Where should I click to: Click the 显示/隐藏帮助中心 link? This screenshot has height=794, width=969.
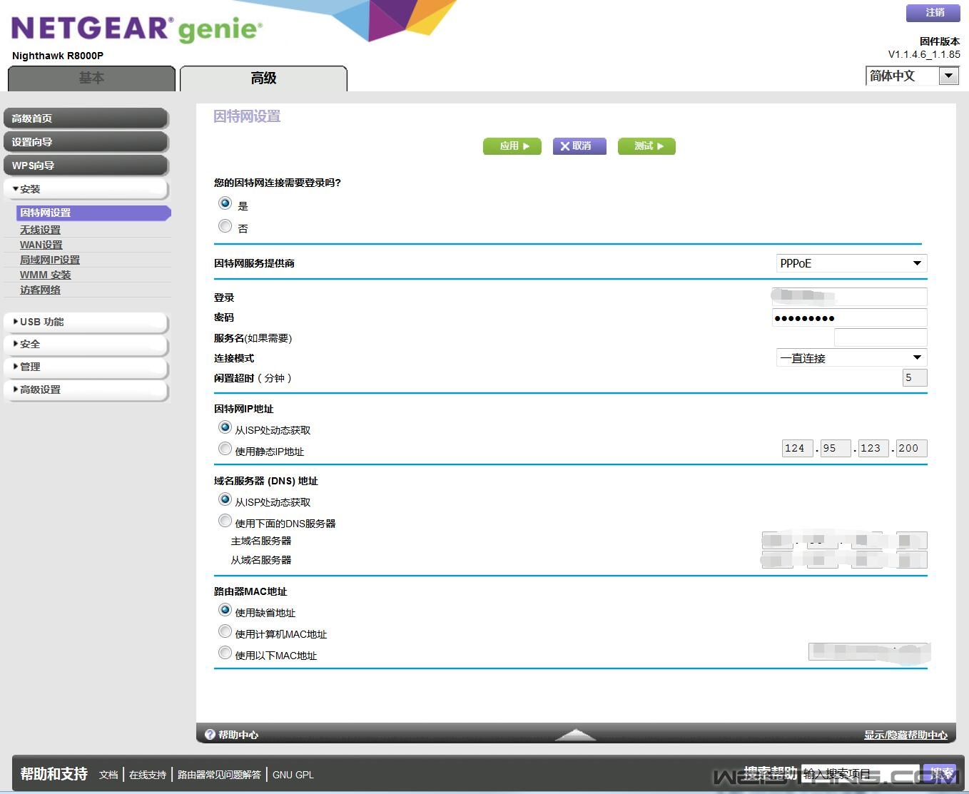905,735
